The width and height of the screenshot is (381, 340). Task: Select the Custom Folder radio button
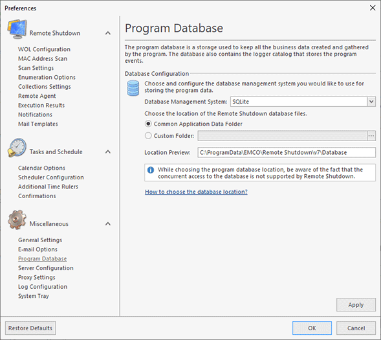(148, 136)
